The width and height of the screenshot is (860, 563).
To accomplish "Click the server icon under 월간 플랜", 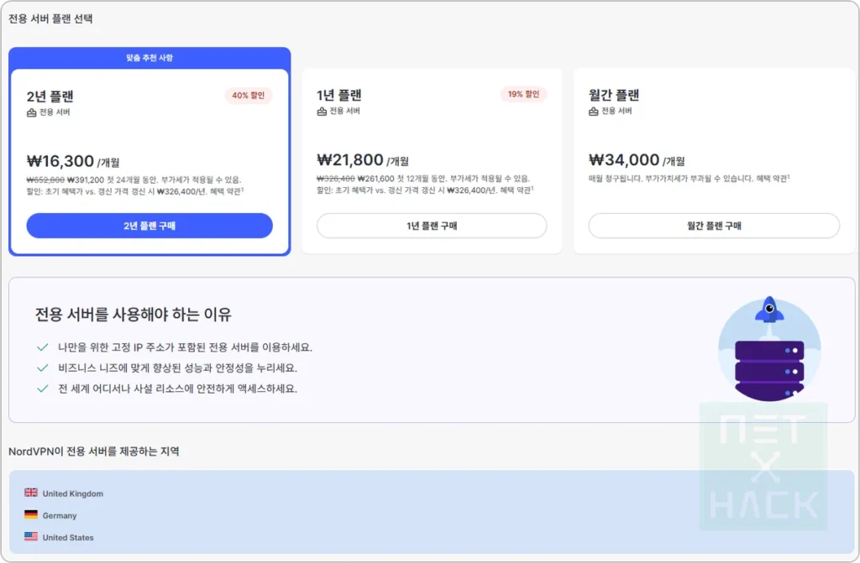I will point(593,112).
